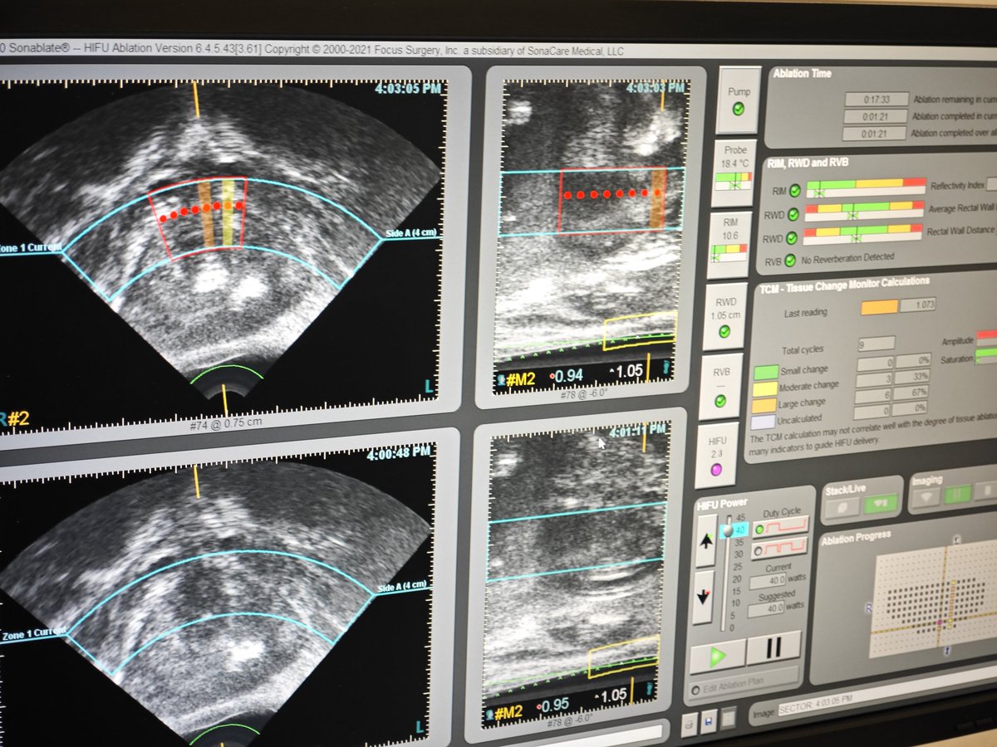The height and width of the screenshot is (747, 997).
Task: Click the orange Large change swatch
Action: [x=763, y=406]
